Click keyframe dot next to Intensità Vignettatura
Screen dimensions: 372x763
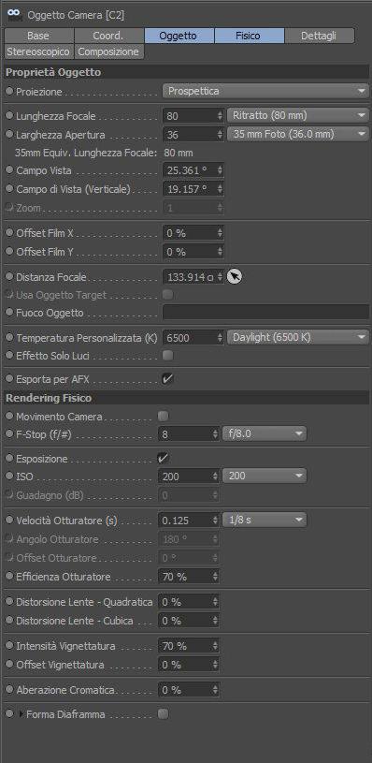pyautogui.click(x=9, y=646)
